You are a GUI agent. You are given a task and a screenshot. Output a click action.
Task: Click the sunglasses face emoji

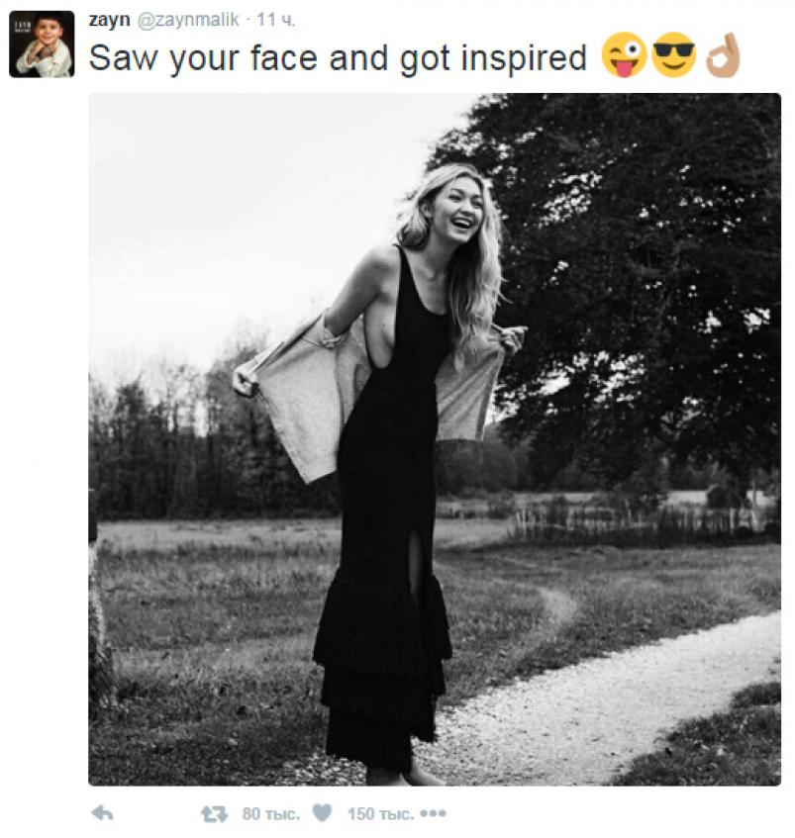click(674, 56)
